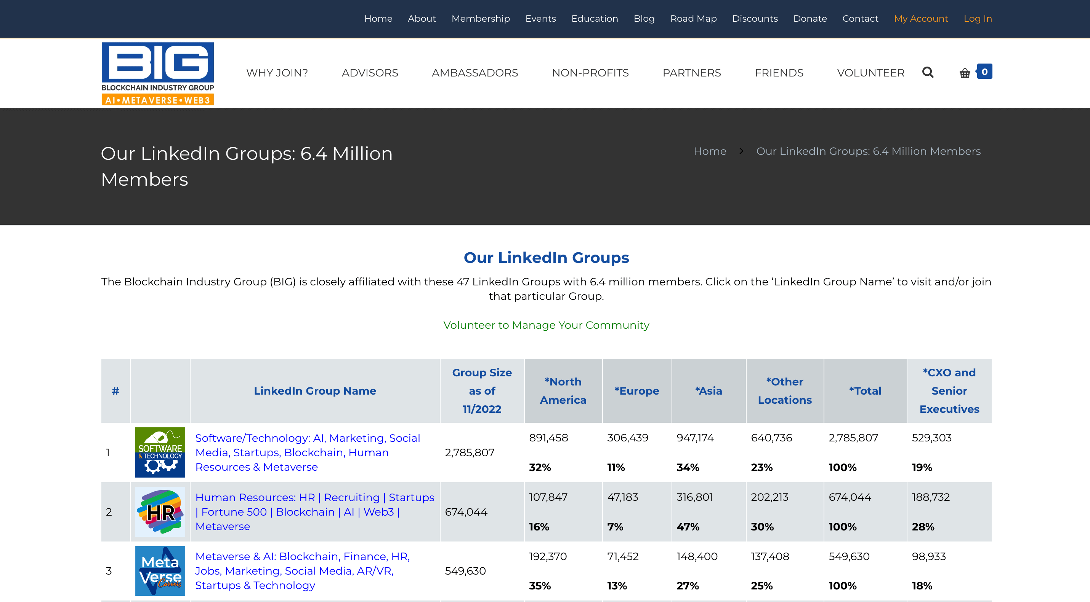The height and width of the screenshot is (602, 1090).
Task: Click Europe value '71,452' in row 3
Action: click(622, 556)
